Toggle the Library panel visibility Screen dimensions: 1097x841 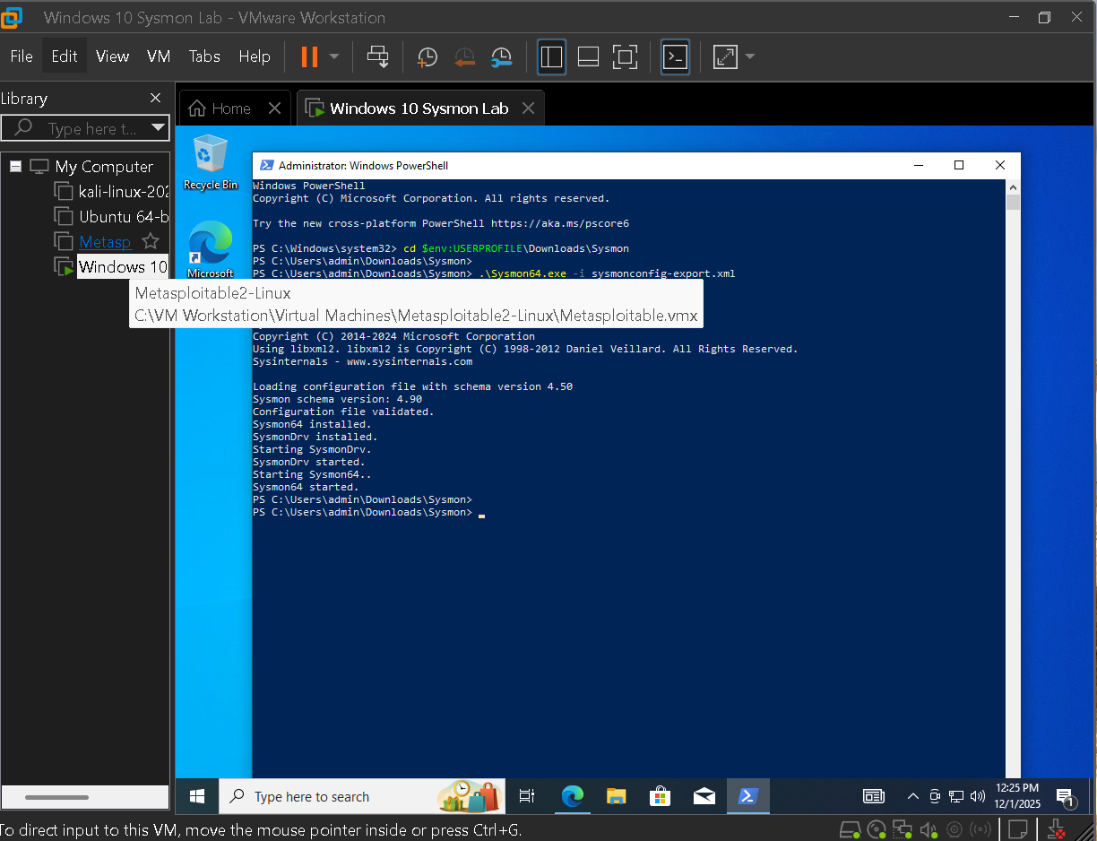click(x=551, y=56)
